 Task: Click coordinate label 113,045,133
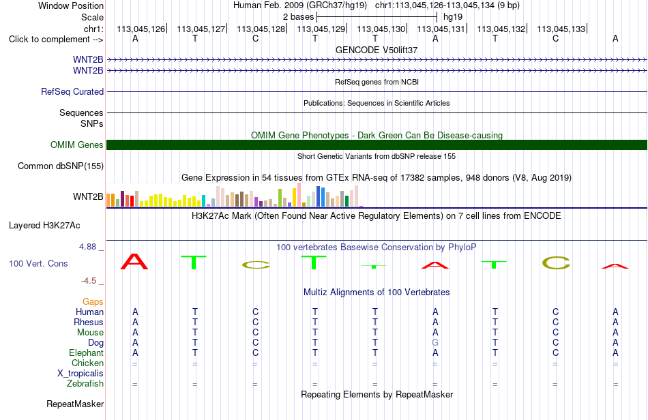click(561, 29)
